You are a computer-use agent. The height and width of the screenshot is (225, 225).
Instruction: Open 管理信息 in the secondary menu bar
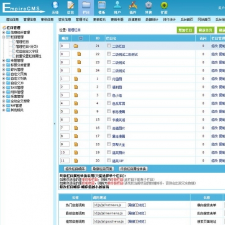point(30,20)
